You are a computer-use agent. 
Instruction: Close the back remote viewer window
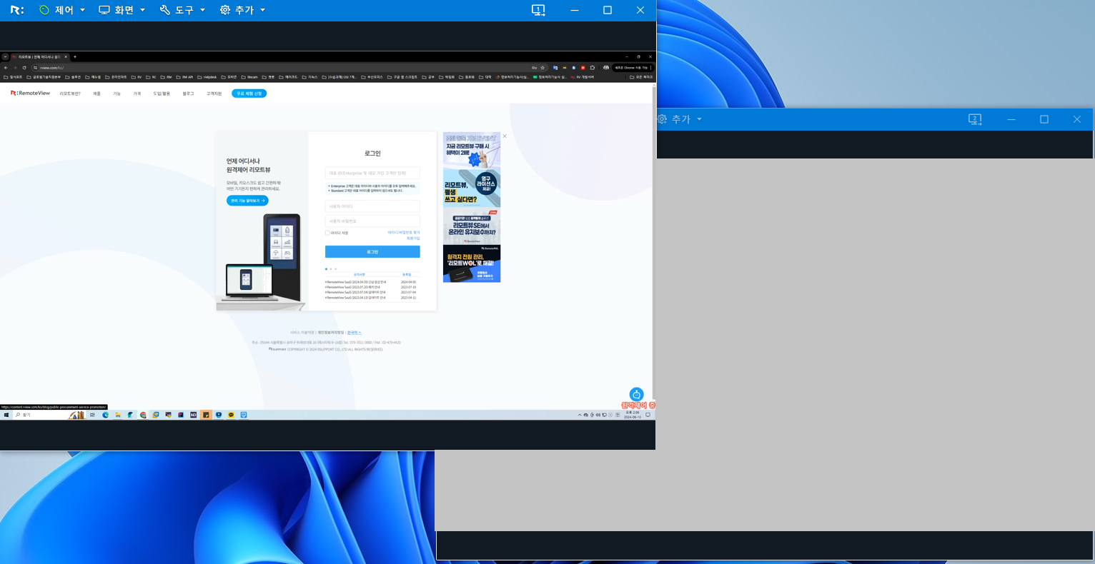(x=1077, y=119)
